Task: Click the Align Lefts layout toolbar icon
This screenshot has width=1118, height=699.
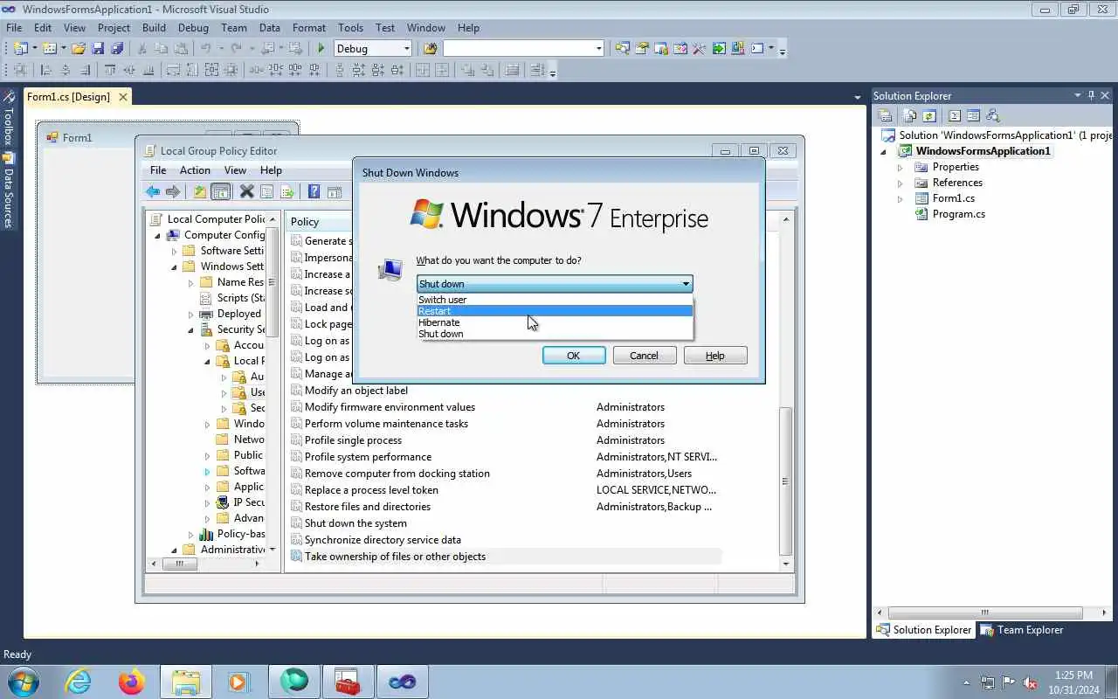Action: click(46, 70)
